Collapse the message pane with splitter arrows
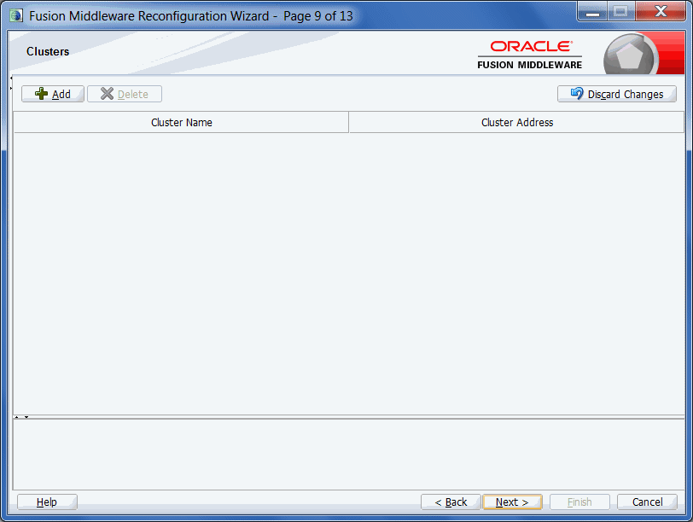 click(21, 417)
